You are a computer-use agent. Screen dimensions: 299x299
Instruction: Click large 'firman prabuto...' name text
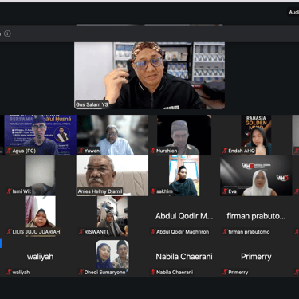[256, 216]
